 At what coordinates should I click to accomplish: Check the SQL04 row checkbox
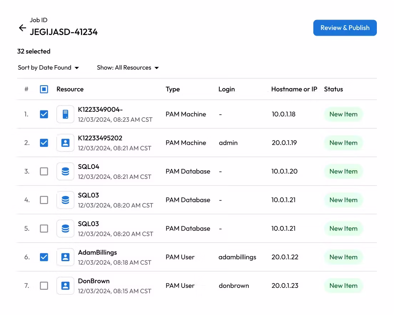click(44, 171)
